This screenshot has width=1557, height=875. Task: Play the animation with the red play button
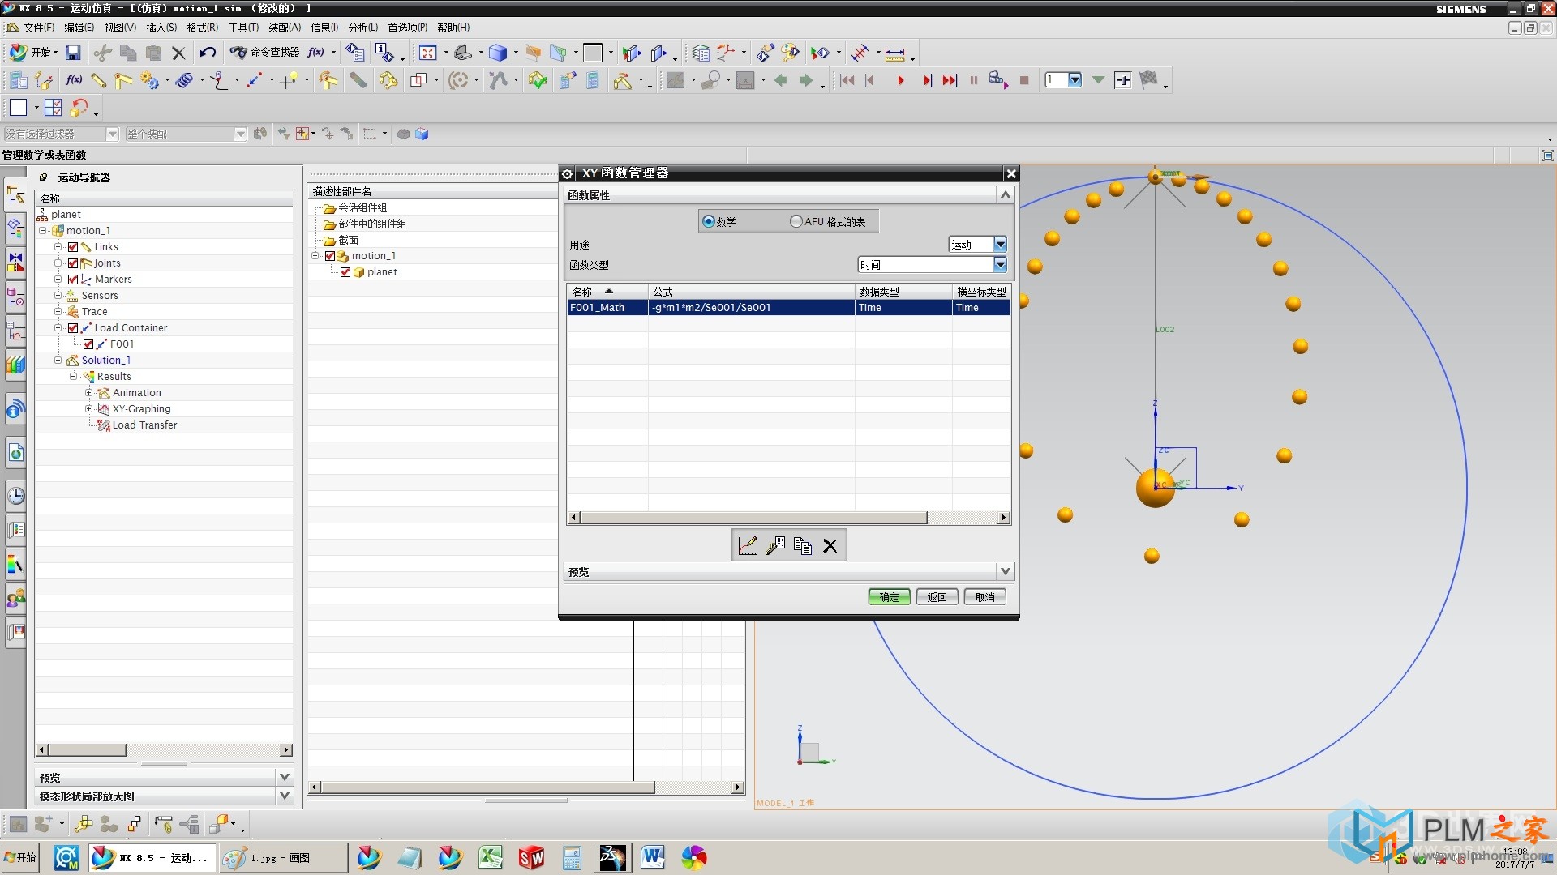click(900, 80)
